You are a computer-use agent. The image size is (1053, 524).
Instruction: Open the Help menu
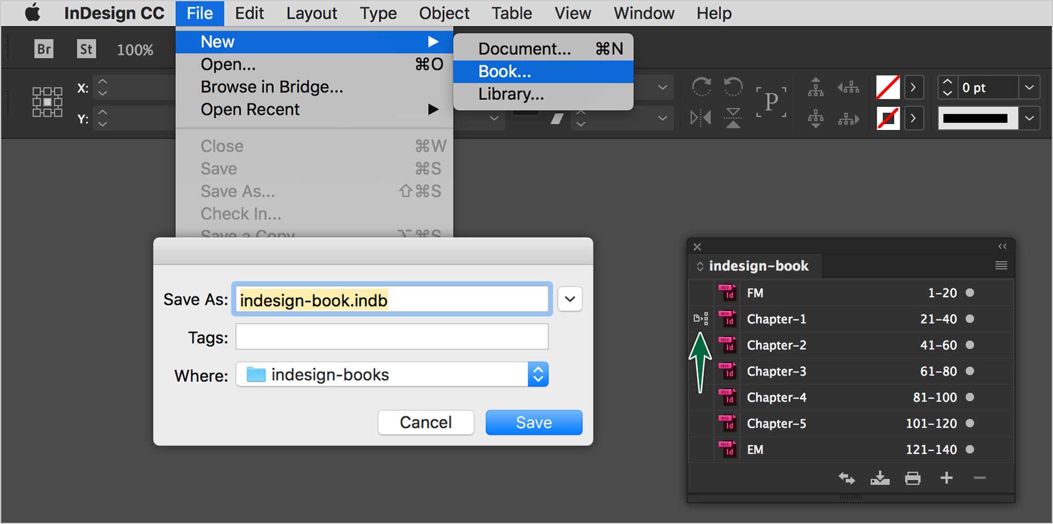click(x=714, y=13)
